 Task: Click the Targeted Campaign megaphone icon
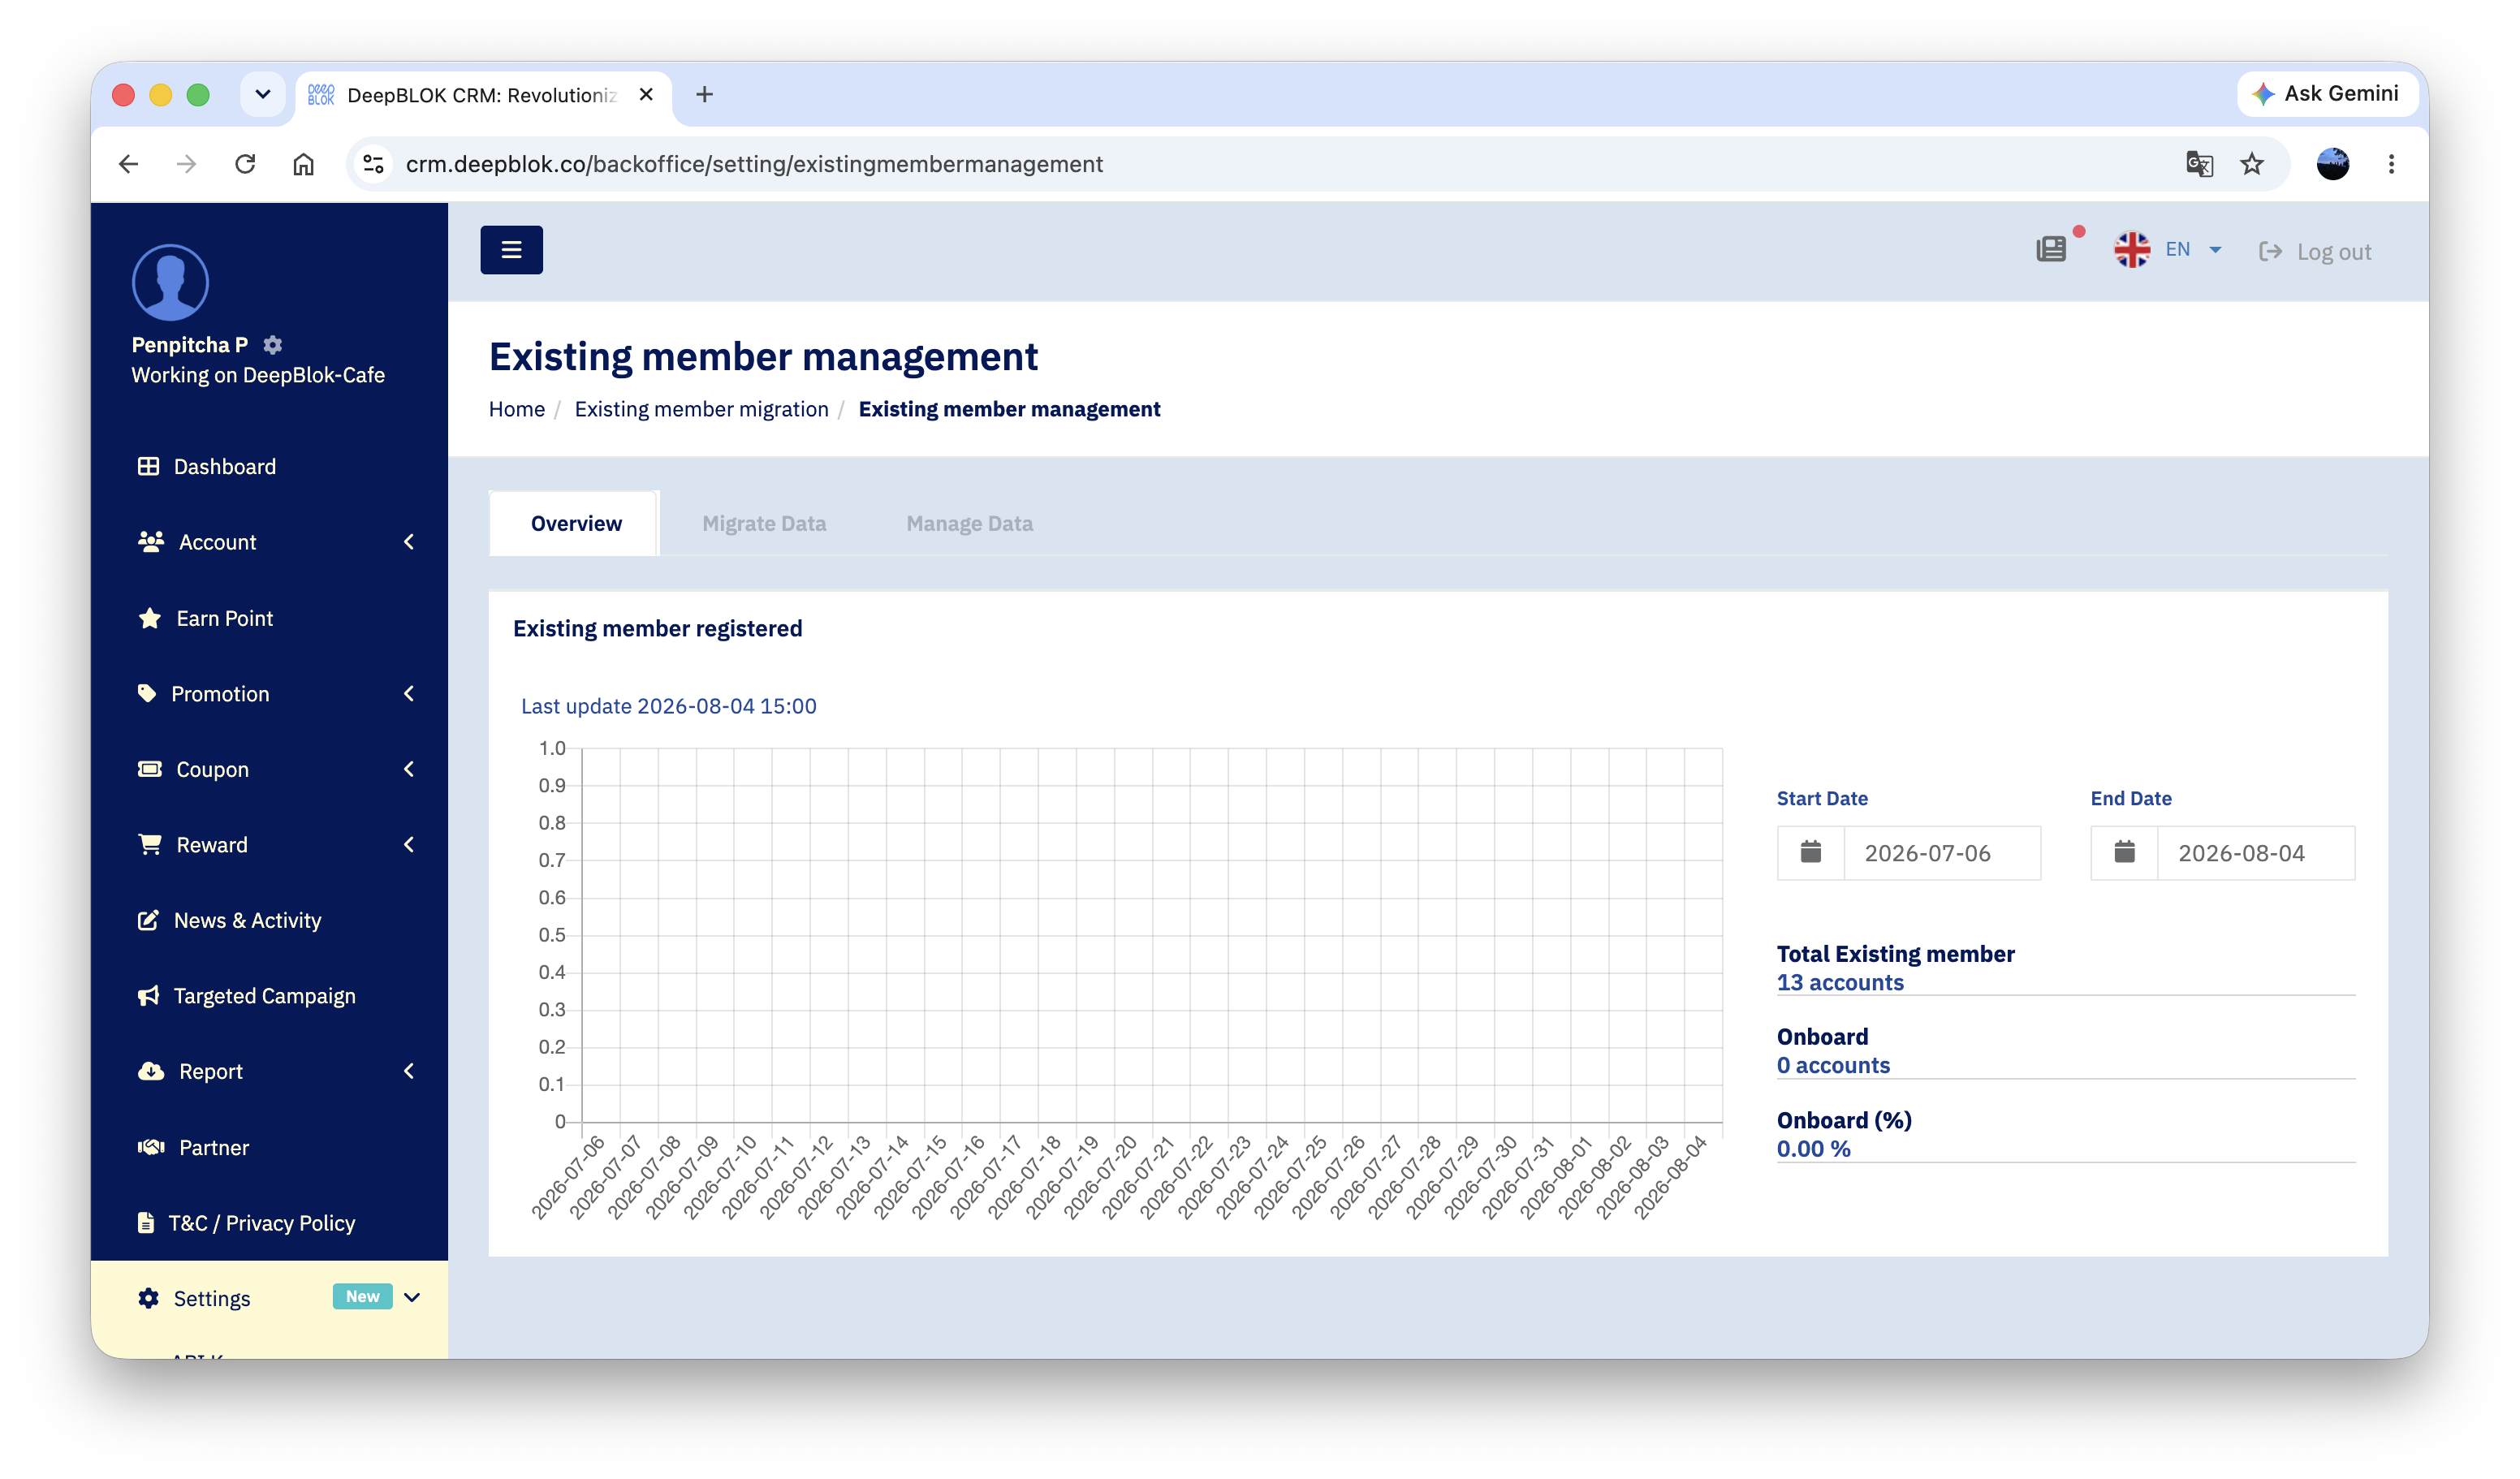[x=148, y=996]
